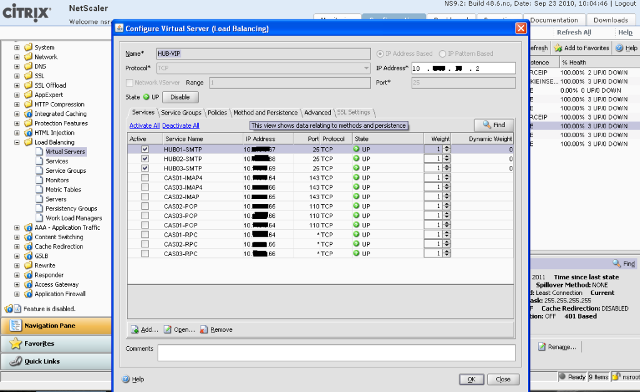Decrease weight for CAS03-RPC service

click(x=447, y=255)
